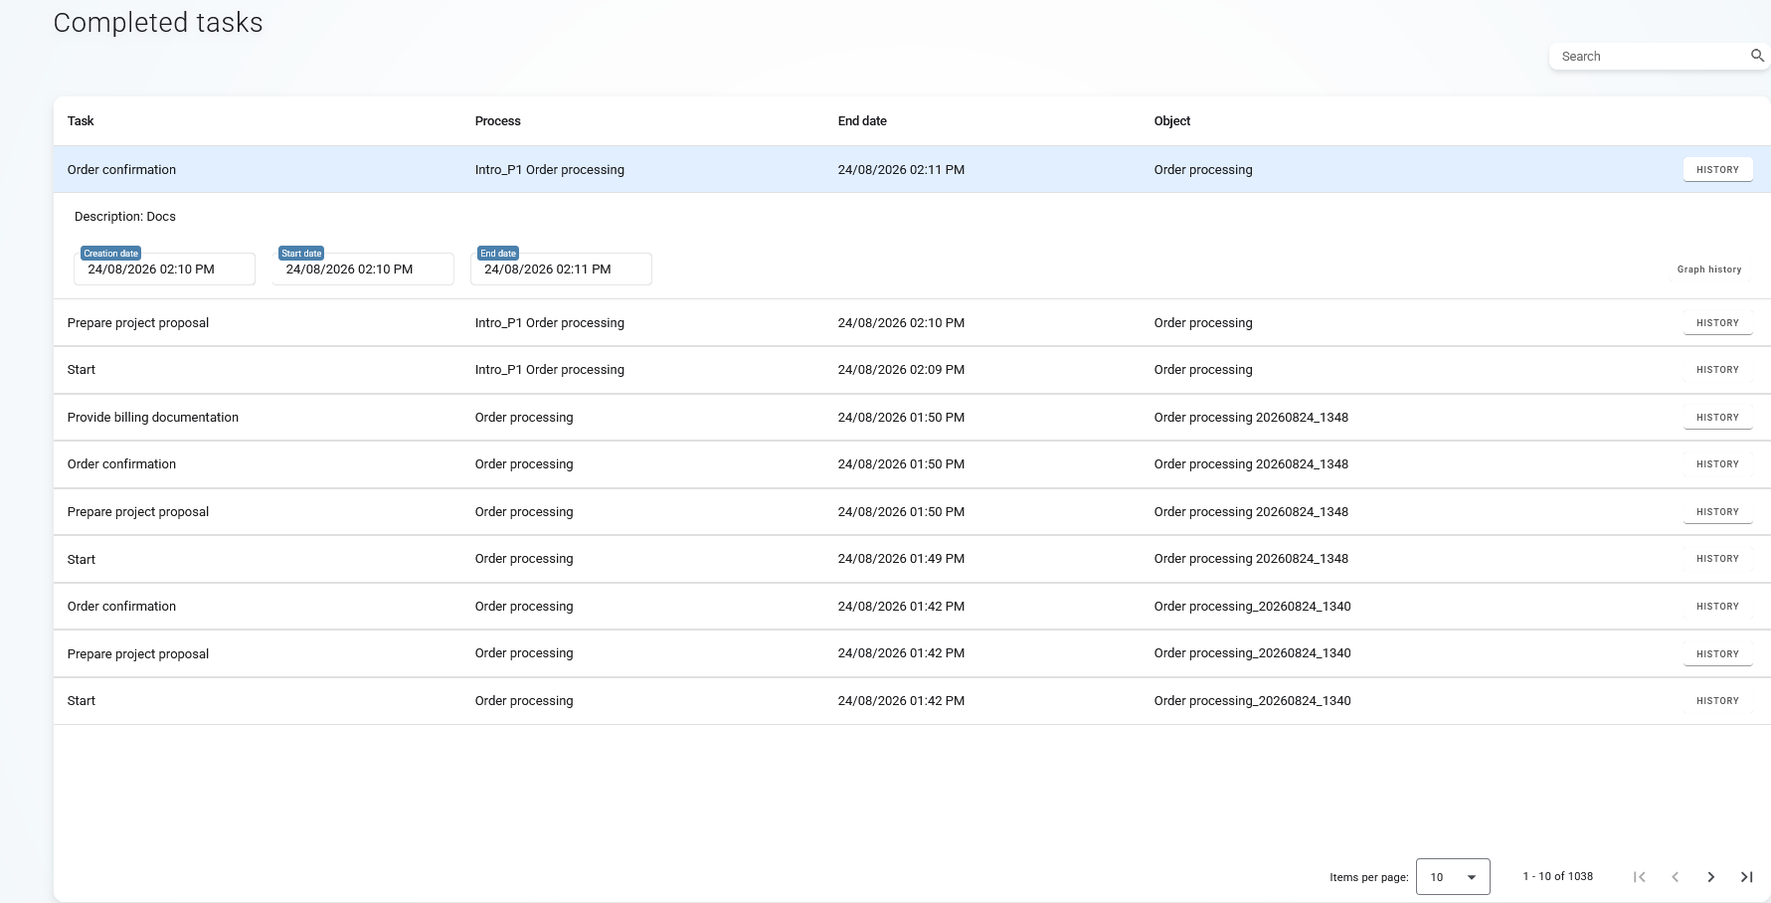Click the Creation date field
The width and height of the screenshot is (1771, 903).
[x=164, y=269]
